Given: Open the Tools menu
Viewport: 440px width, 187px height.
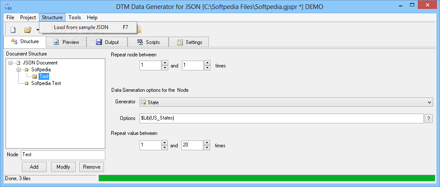Looking at the screenshot, I should 74,18.
